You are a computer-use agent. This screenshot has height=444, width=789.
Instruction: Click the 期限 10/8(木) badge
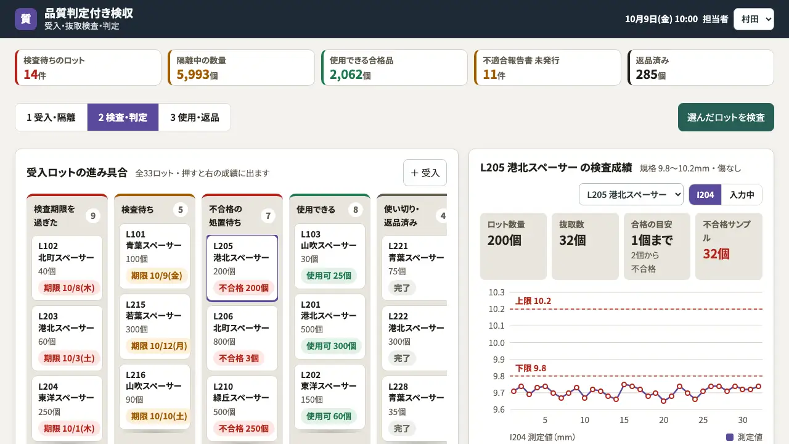click(69, 287)
